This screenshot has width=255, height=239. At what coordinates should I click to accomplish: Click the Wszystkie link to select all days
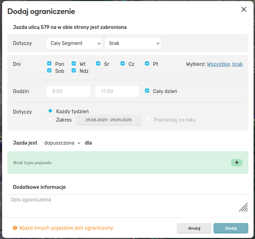click(218, 64)
